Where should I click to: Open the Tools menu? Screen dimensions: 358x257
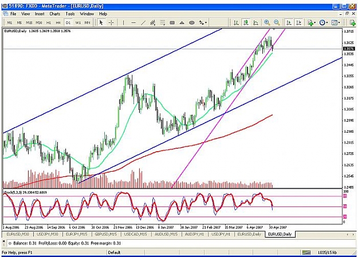point(70,14)
